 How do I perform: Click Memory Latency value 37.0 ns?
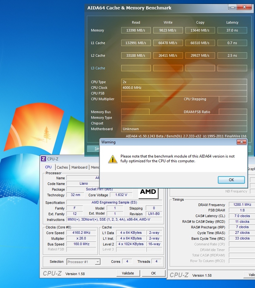[232, 30]
